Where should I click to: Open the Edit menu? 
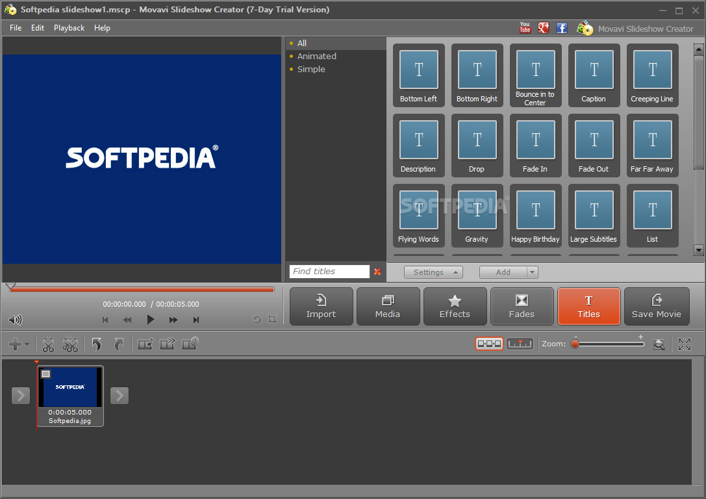pos(38,28)
